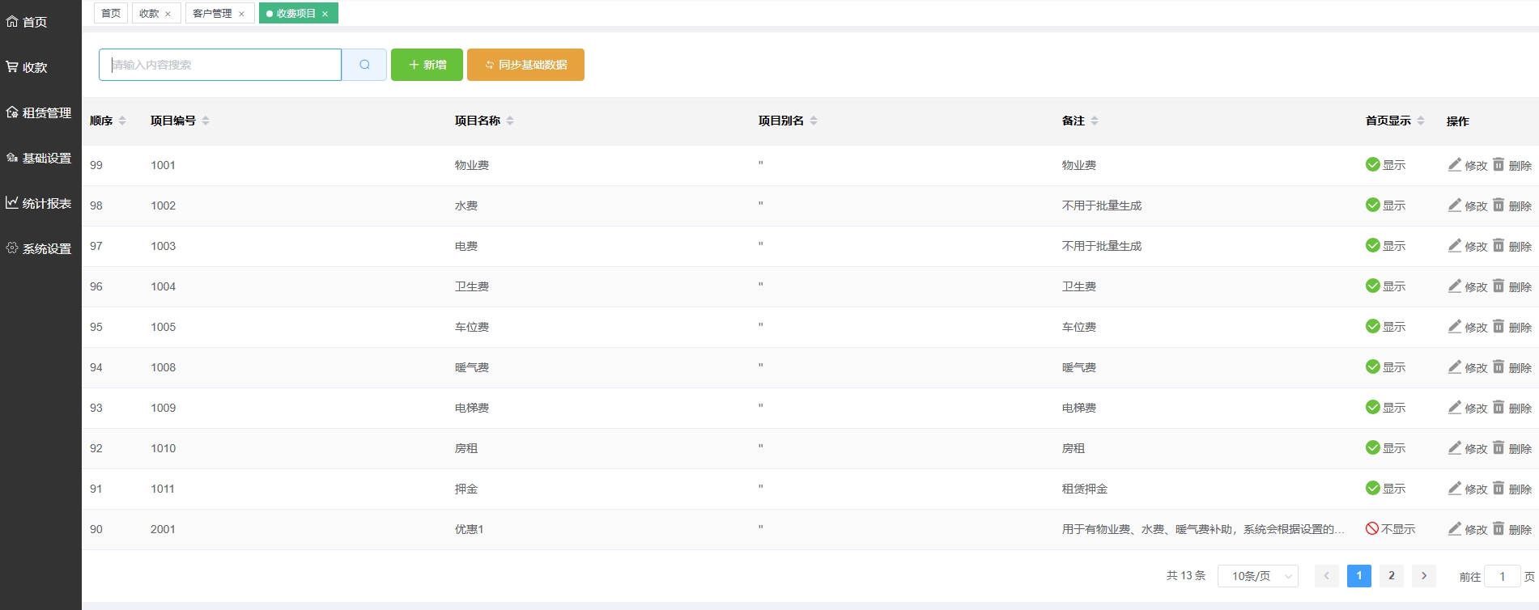This screenshot has height=610, width=1539.
Task: Expand 租赁管理 menu in sidebar
Action: click(40, 112)
